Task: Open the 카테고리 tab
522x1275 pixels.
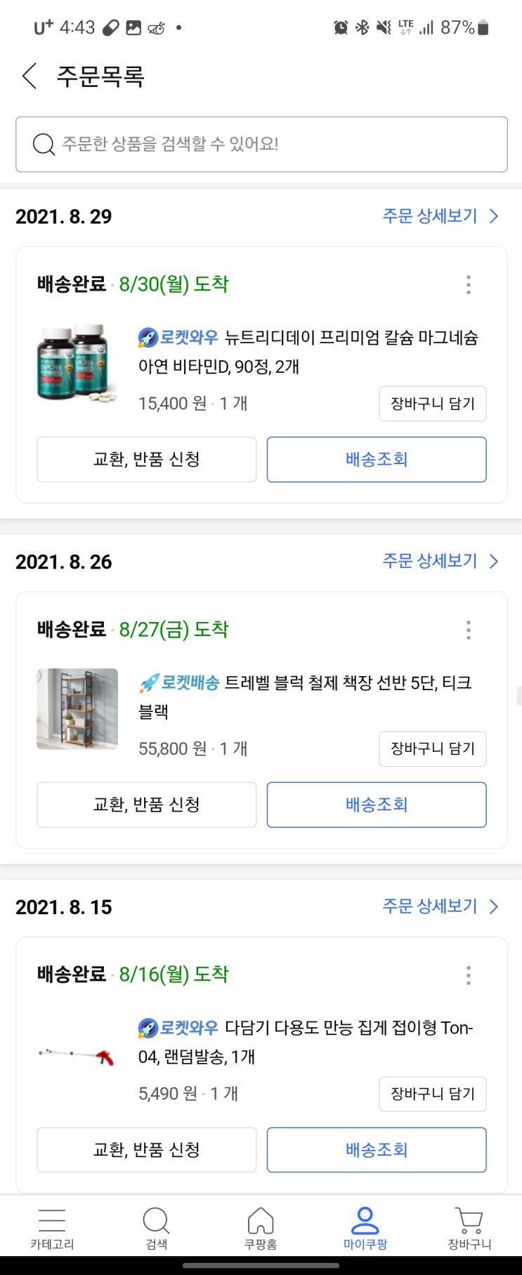Action: 52,1229
